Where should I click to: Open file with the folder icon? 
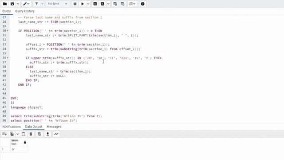tap(5, 4)
